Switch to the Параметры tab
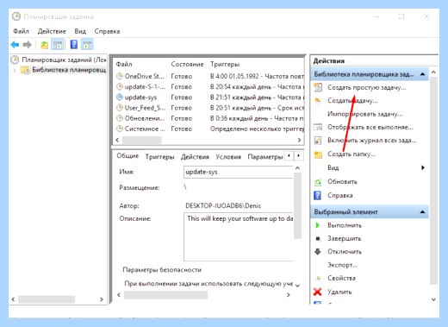 (264, 157)
